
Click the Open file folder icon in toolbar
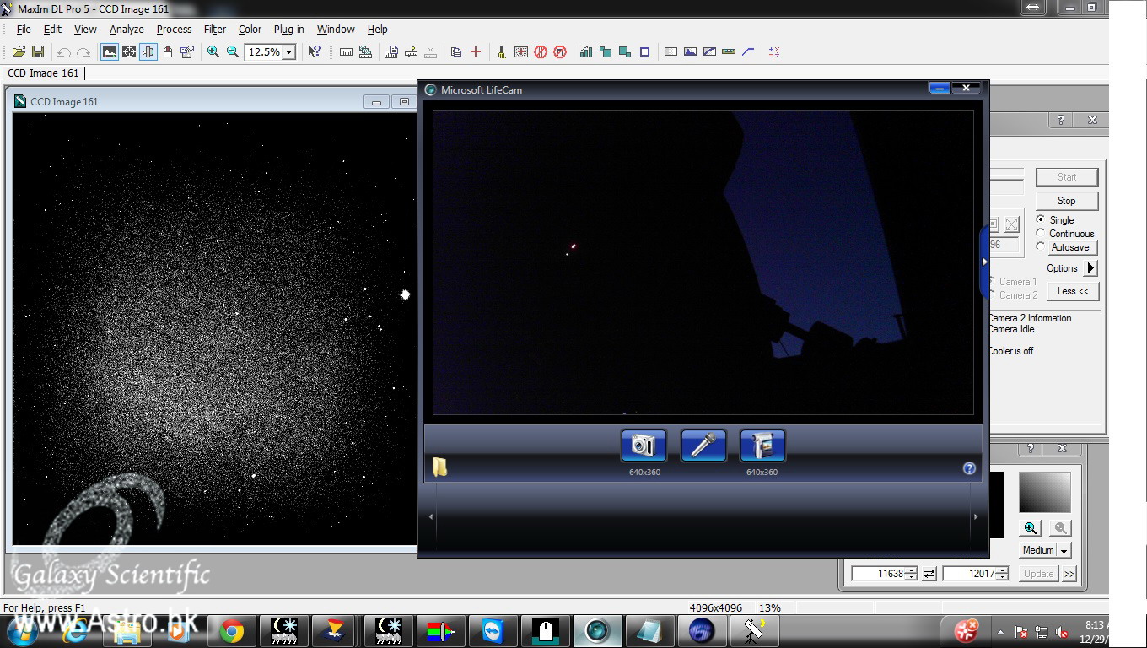[x=19, y=52]
